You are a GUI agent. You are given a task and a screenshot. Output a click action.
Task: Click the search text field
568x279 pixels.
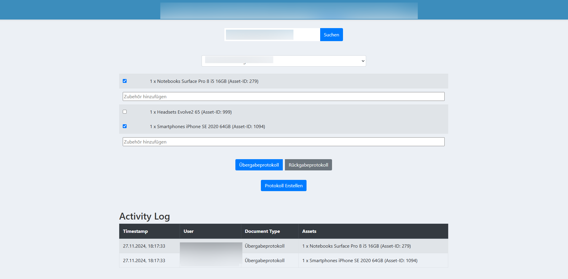click(272, 35)
